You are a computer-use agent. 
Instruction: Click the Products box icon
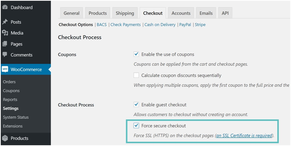coord(5,138)
